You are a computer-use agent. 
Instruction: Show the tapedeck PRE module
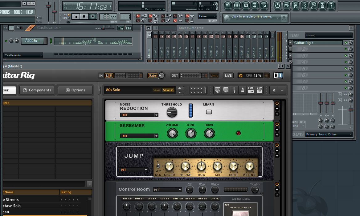(x=218, y=90)
